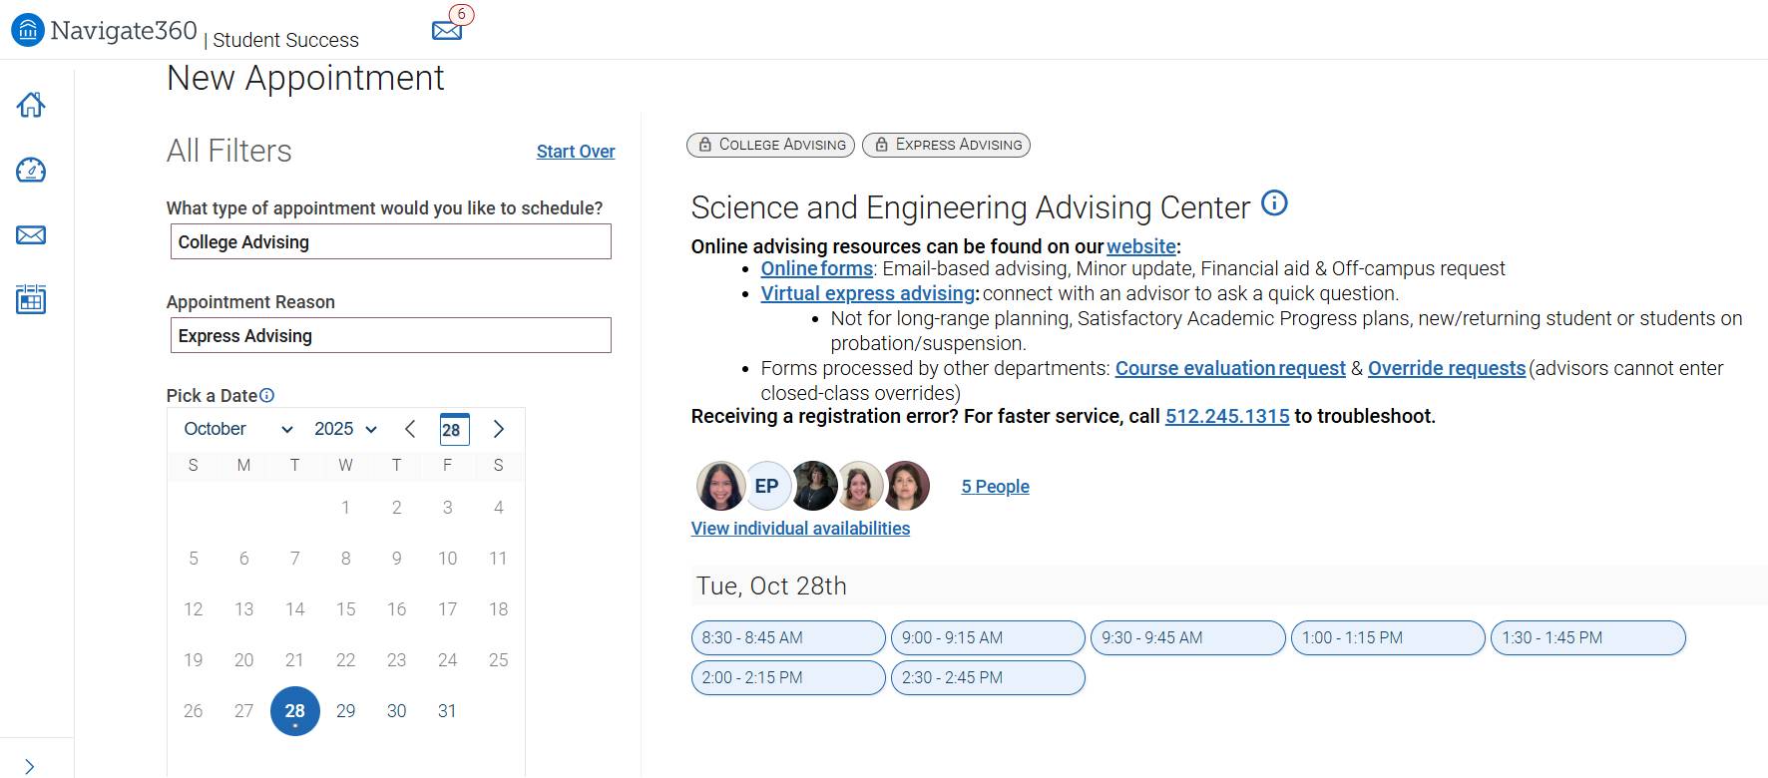This screenshot has width=1768, height=778.
Task: Choose the 1:30 - 1:45 PM slot
Action: (x=1586, y=637)
